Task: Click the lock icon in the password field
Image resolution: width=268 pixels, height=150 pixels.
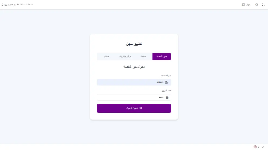Action: coord(167,97)
